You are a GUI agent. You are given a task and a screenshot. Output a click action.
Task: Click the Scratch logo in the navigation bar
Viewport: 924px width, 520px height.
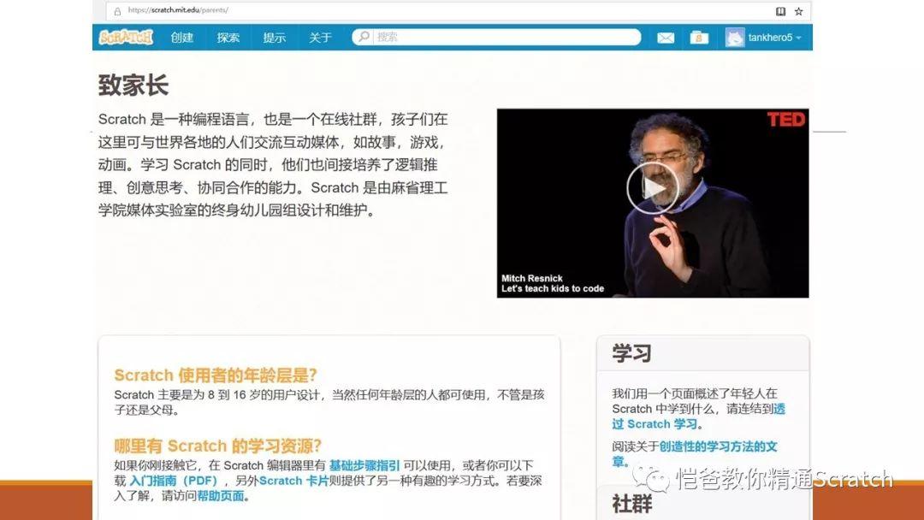(126, 37)
